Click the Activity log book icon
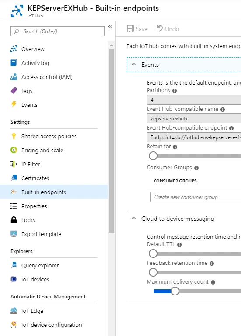Image resolution: width=241 pixels, height=336 pixels. pos(14,63)
